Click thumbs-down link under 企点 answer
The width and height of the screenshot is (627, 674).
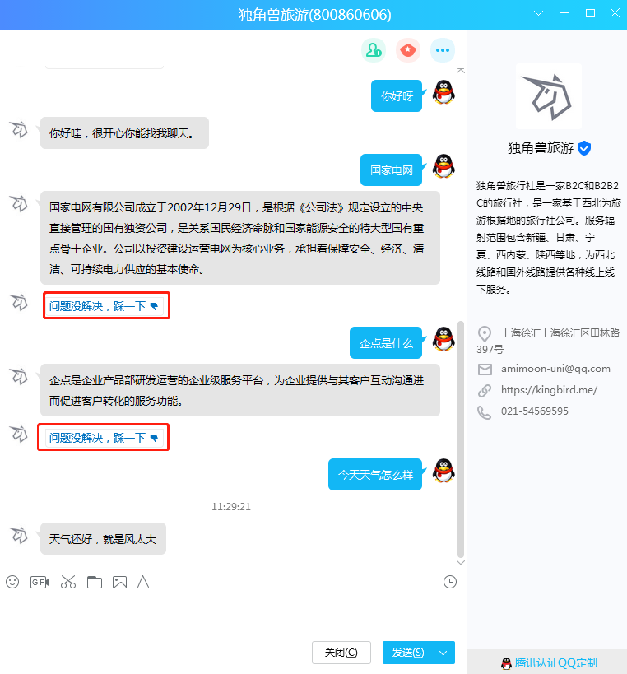(x=104, y=438)
